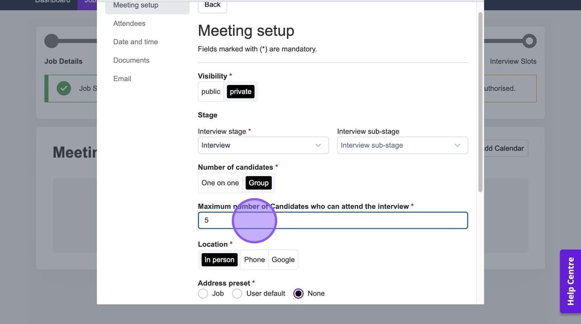Select None address preset radio
The height and width of the screenshot is (324, 581).
298,294
